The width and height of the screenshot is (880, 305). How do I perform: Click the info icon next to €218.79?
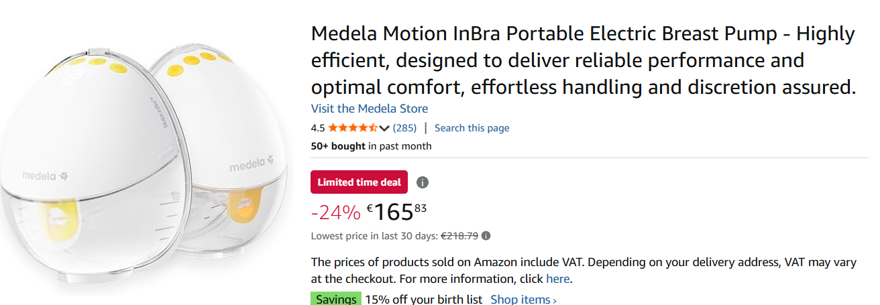(x=486, y=236)
